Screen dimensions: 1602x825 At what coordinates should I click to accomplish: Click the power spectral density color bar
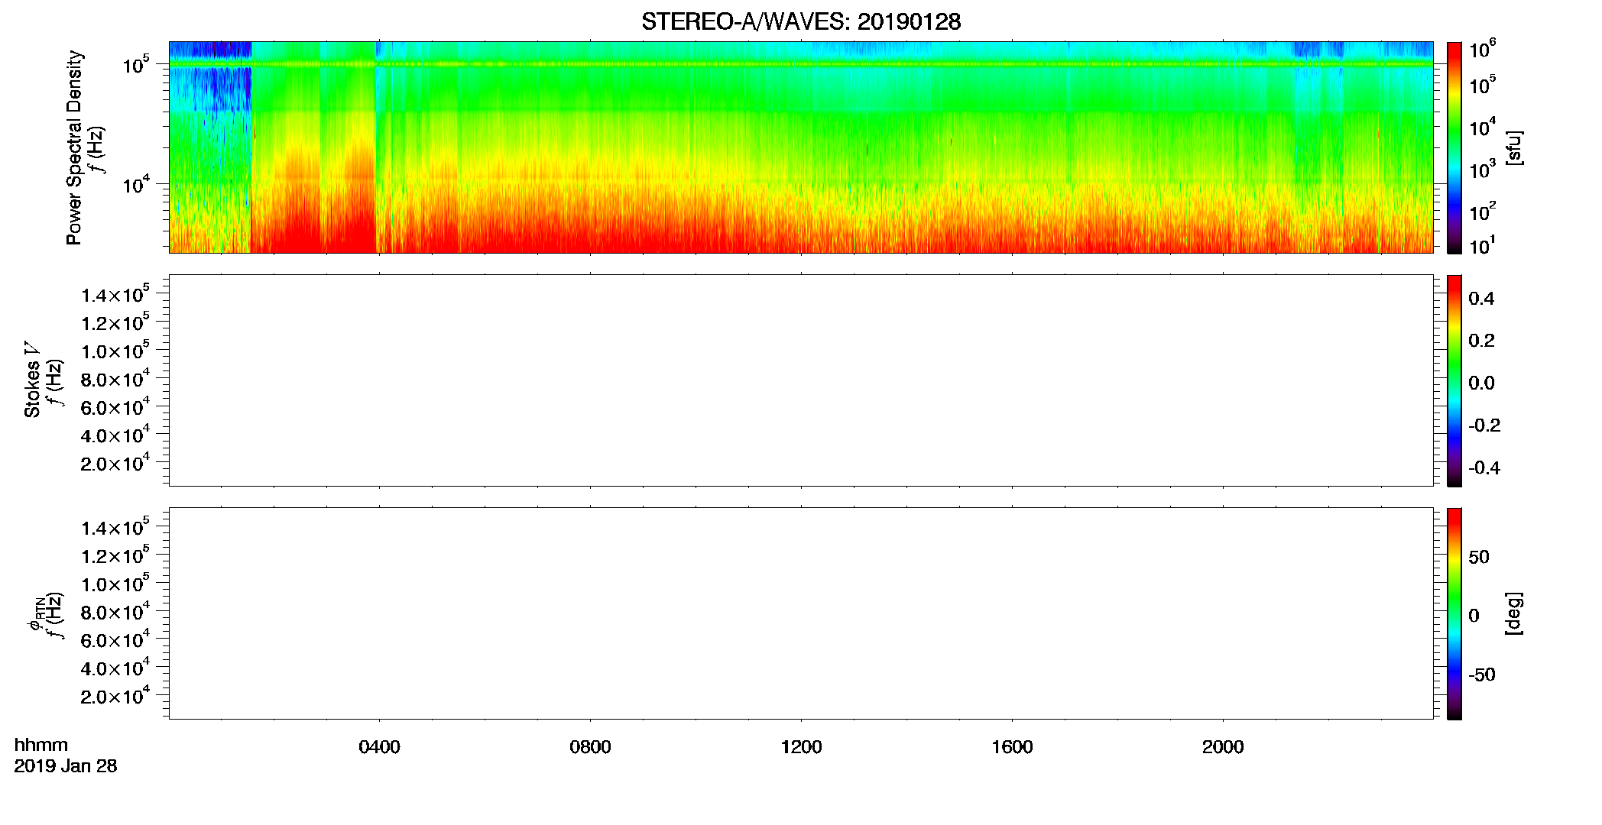(1454, 147)
